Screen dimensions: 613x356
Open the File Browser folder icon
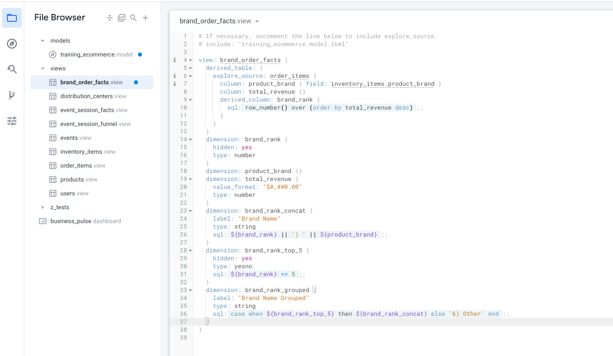coord(12,18)
